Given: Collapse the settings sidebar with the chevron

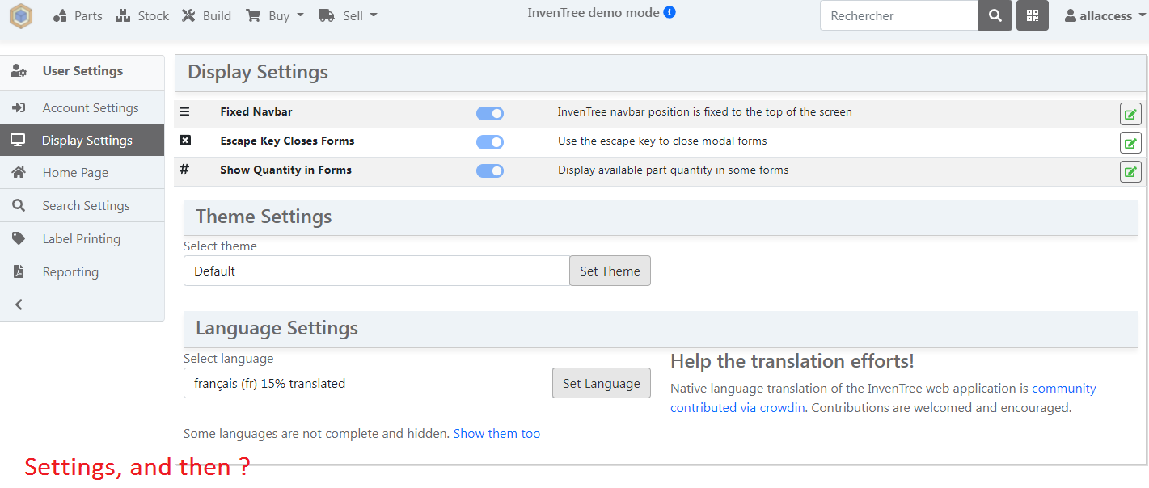Looking at the screenshot, I should [x=18, y=305].
